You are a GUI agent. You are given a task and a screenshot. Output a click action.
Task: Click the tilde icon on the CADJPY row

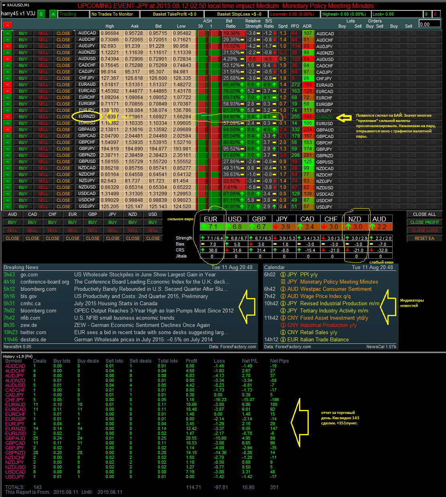(7, 72)
